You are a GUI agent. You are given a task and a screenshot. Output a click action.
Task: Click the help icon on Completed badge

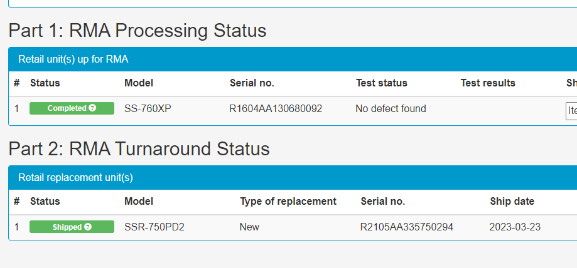pos(92,108)
